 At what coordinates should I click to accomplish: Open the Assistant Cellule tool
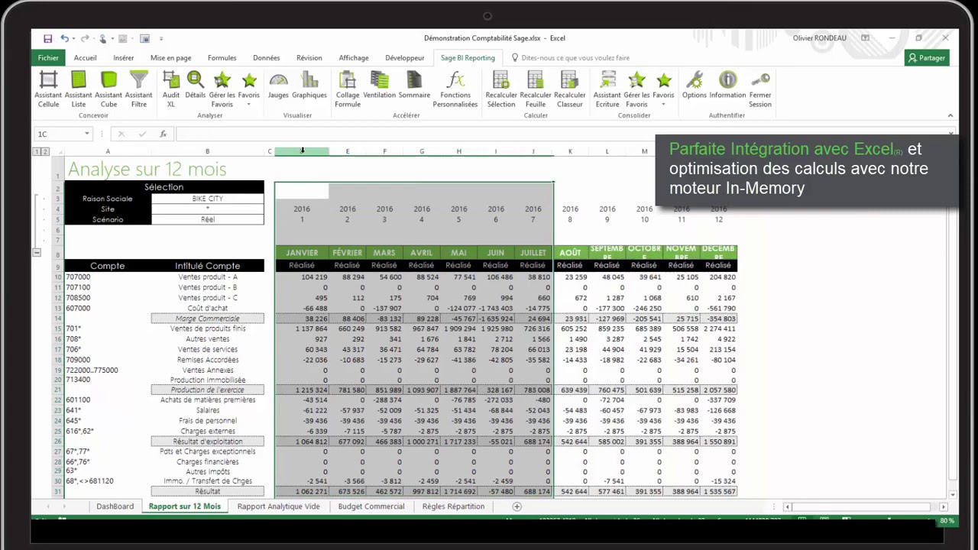[48, 89]
